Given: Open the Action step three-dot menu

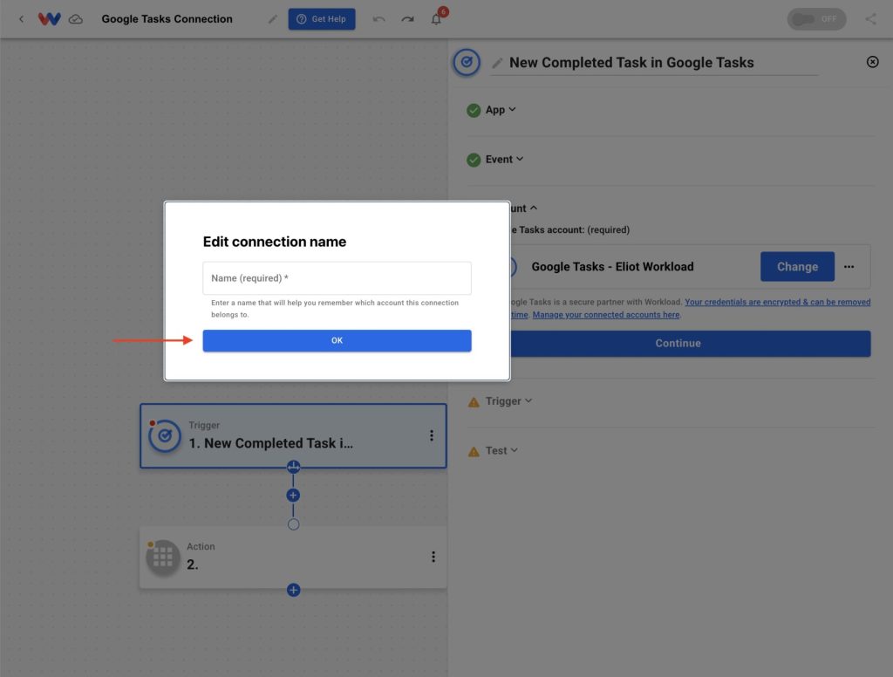Looking at the screenshot, I should [x=433, y=557].
